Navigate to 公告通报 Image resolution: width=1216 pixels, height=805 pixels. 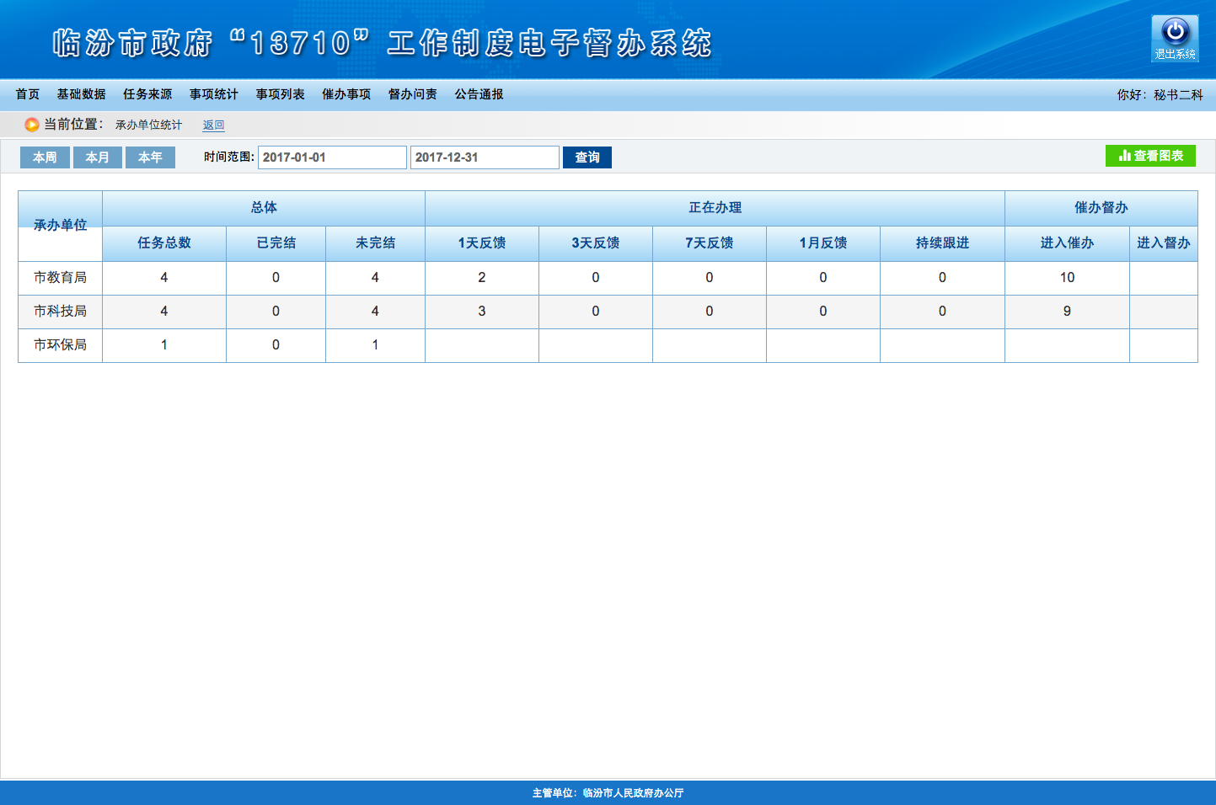479,94
